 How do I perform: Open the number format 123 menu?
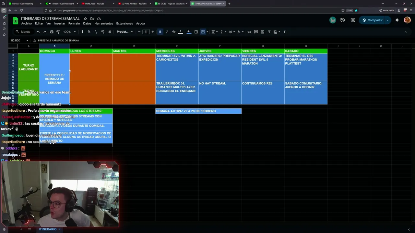pos(109,32)
